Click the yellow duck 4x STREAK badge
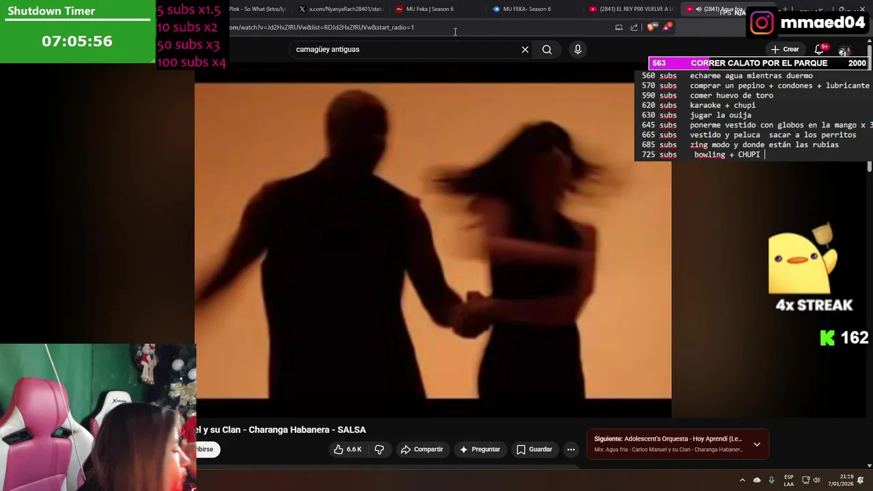The image size is (873, 491). [810, 269]
